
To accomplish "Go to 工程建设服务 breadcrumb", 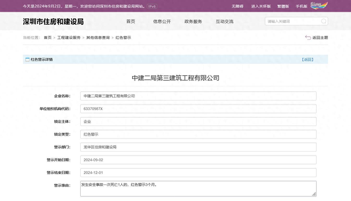I will tap(69, 38).
